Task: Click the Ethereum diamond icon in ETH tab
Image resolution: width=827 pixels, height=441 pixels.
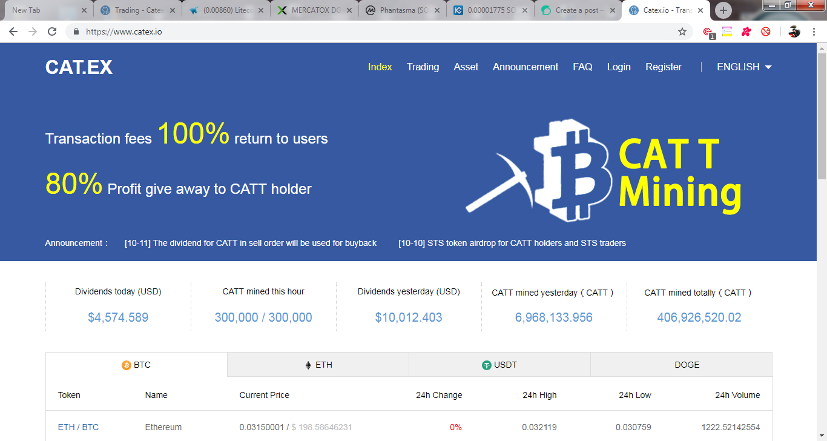Action: tap(308, 365)
